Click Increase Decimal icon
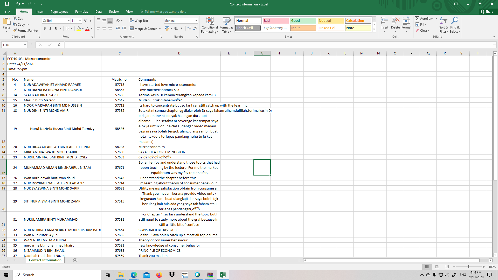This screenshot has width=498, height=280. click(x=190, y=29)
